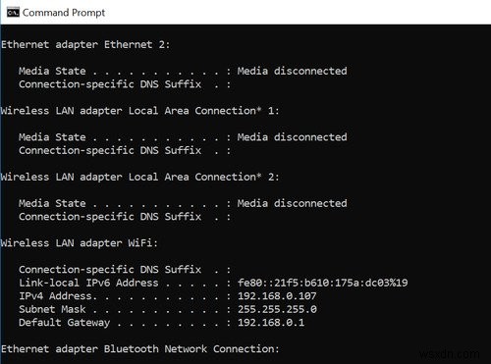Click the Bluetooth Network Connection heading
Image resolution: width=491 pixels, height=364 pixels.
[140, 349]
